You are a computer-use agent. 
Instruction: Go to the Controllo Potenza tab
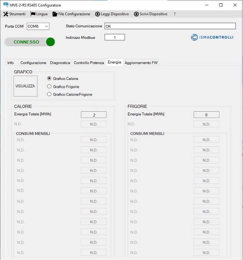coord(89,63)
